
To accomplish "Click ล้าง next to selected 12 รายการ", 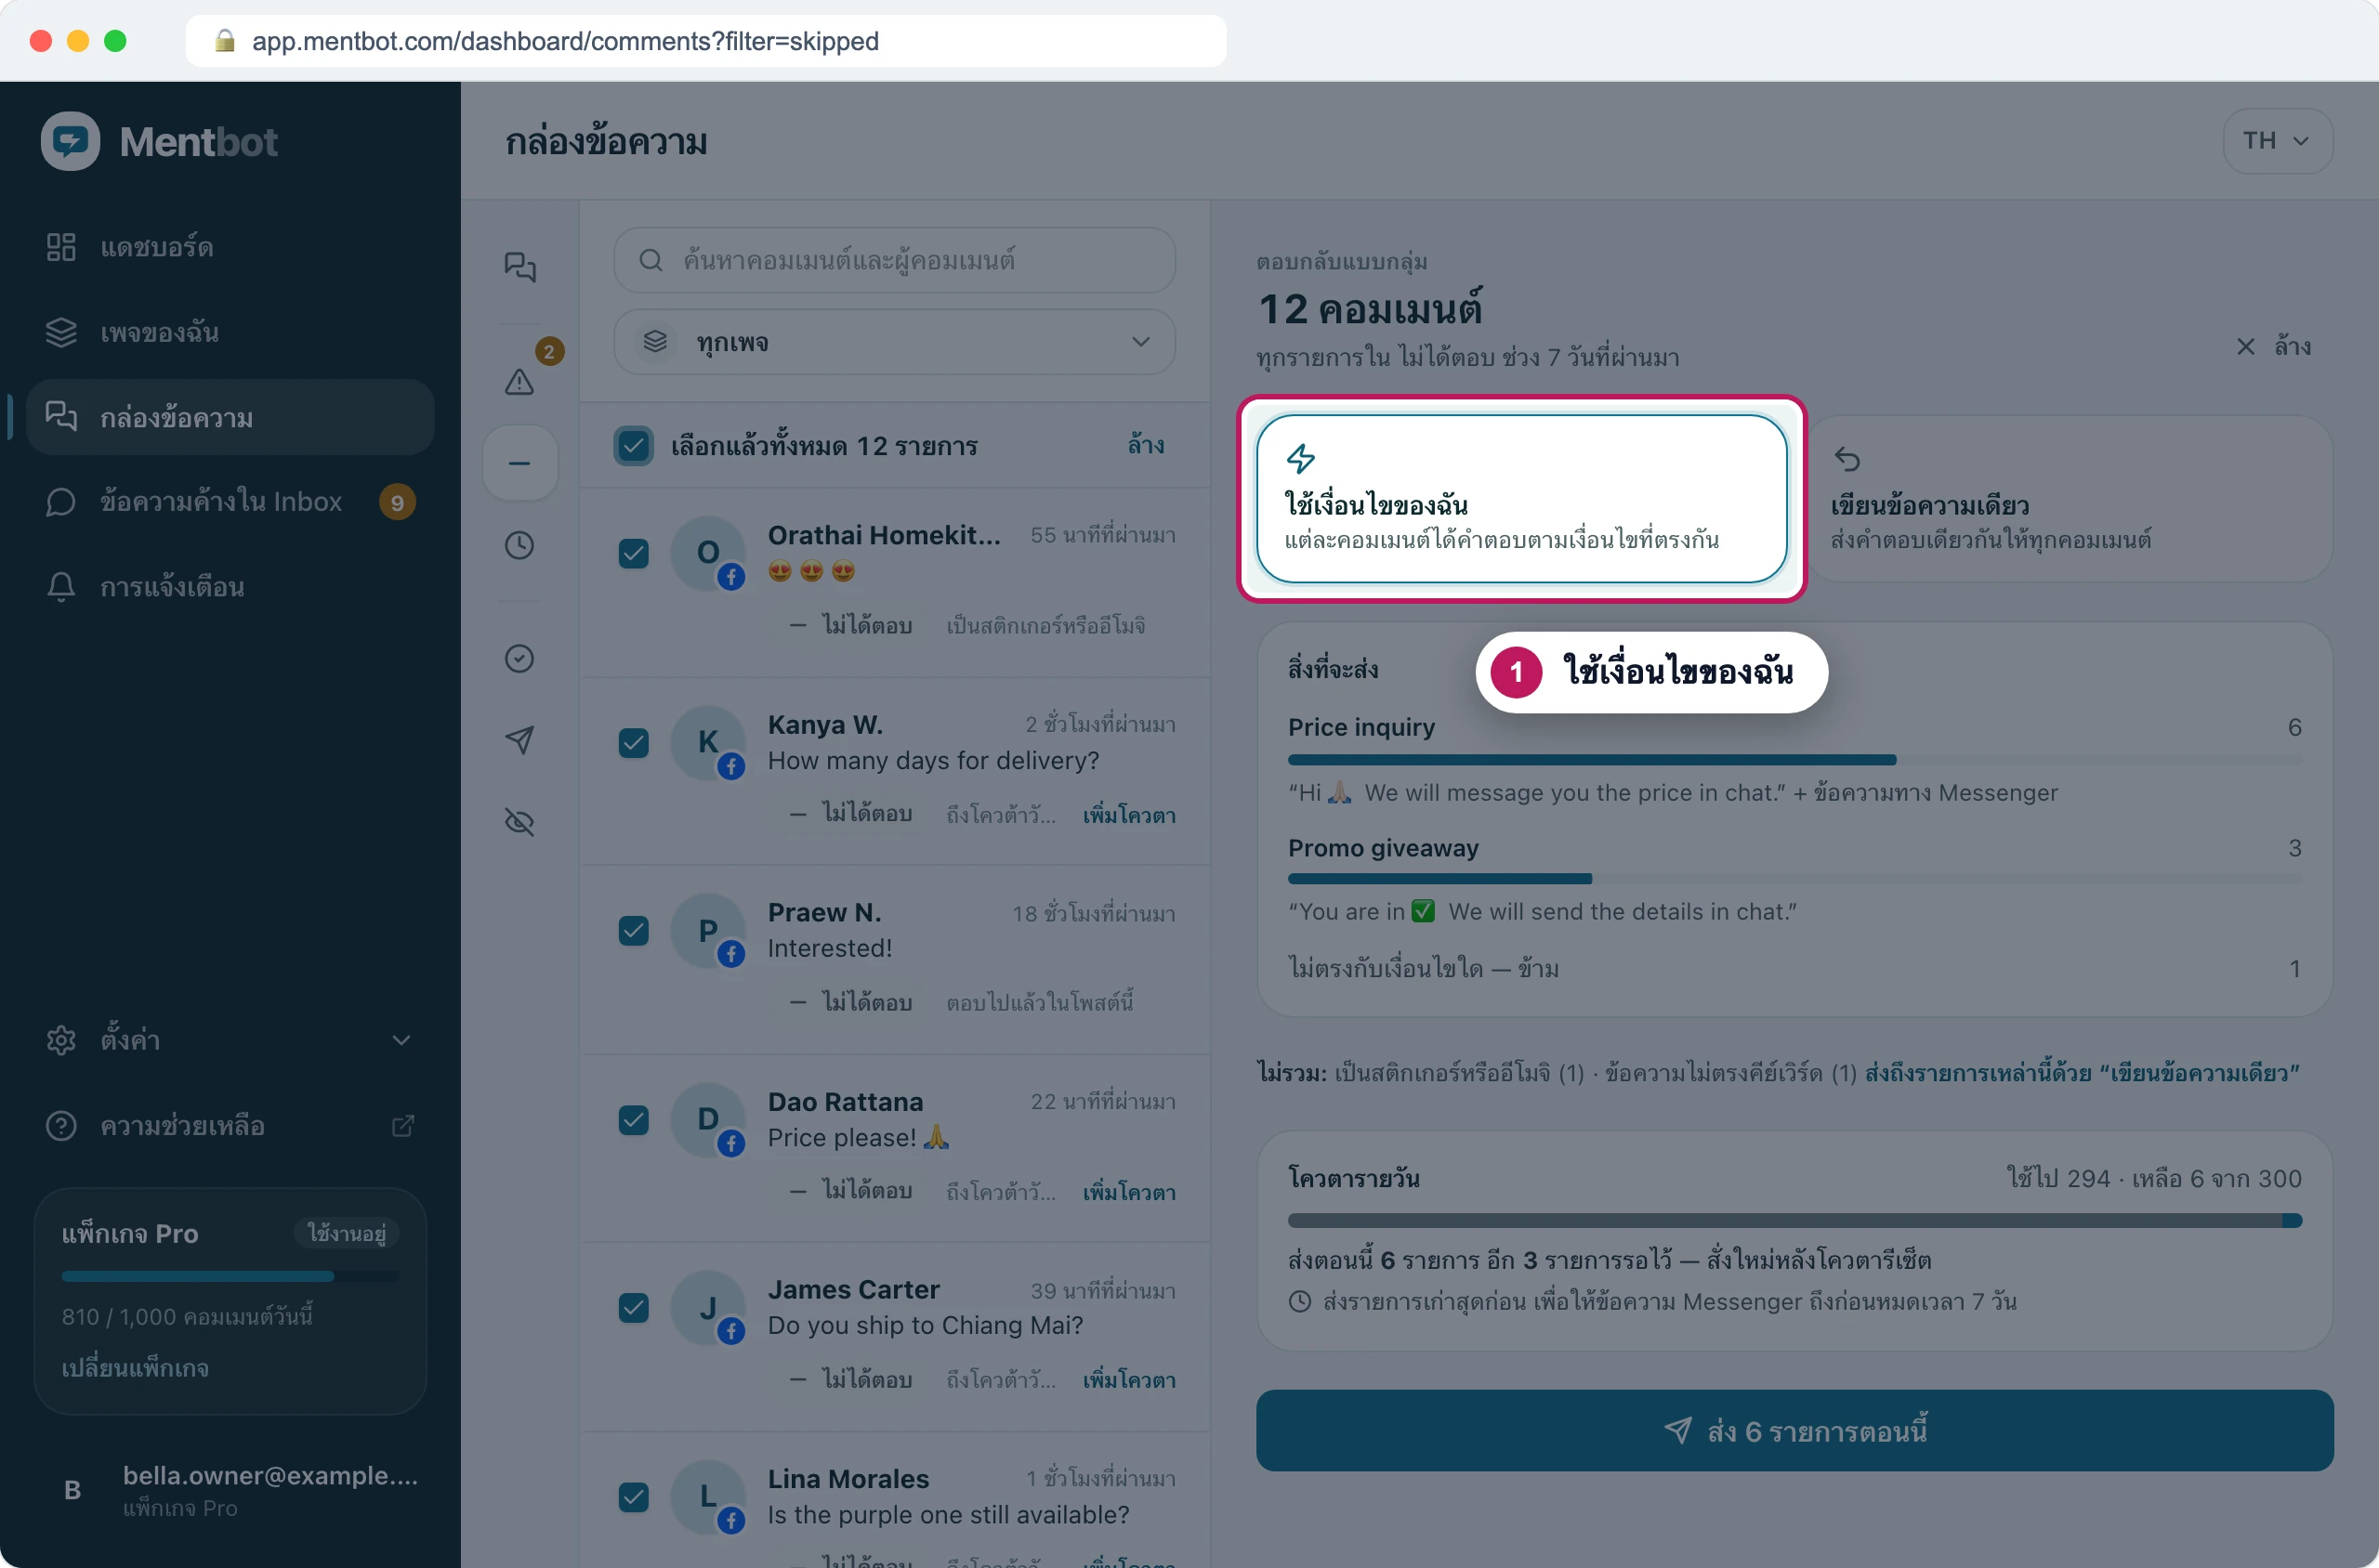I will (1147, 445).
